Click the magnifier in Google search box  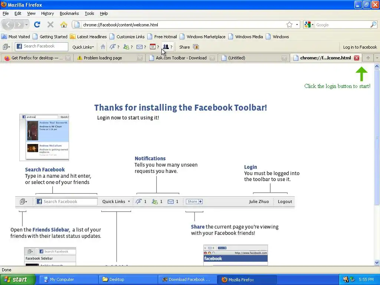click(x=373, y=24)
